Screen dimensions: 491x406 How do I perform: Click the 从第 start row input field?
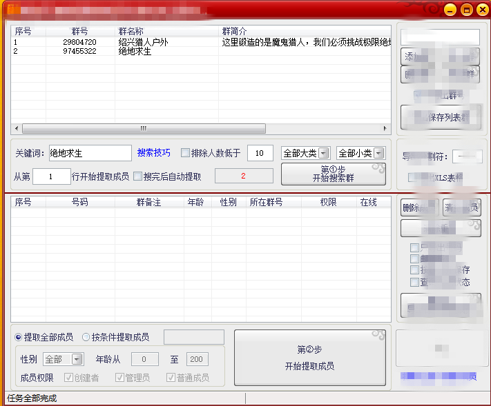(52, 176)
